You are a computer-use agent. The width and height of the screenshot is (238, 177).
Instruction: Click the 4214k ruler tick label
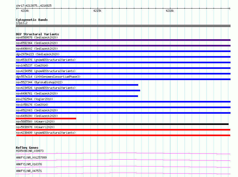[25, 11]
